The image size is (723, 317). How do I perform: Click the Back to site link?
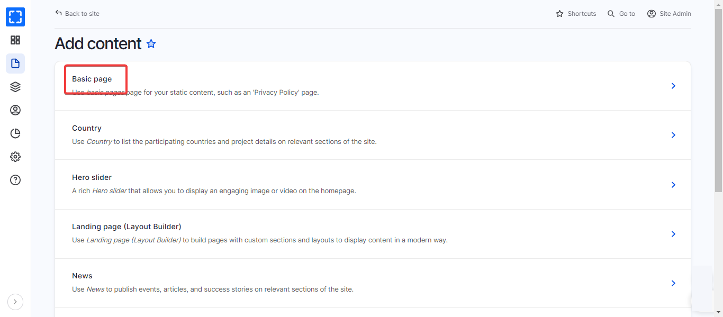pyautogui.click(x=77, y=14)
